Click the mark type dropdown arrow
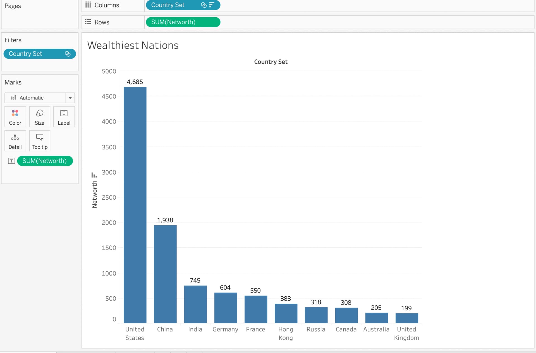 coord(70,98)
